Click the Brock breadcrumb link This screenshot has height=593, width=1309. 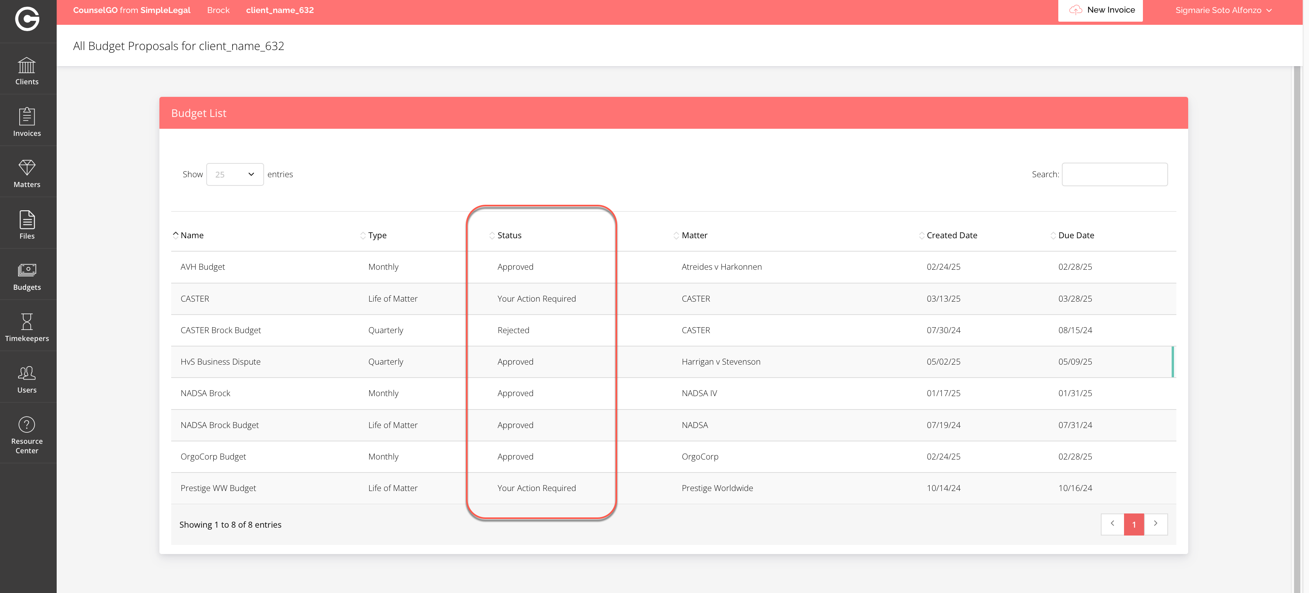[218, 10]
